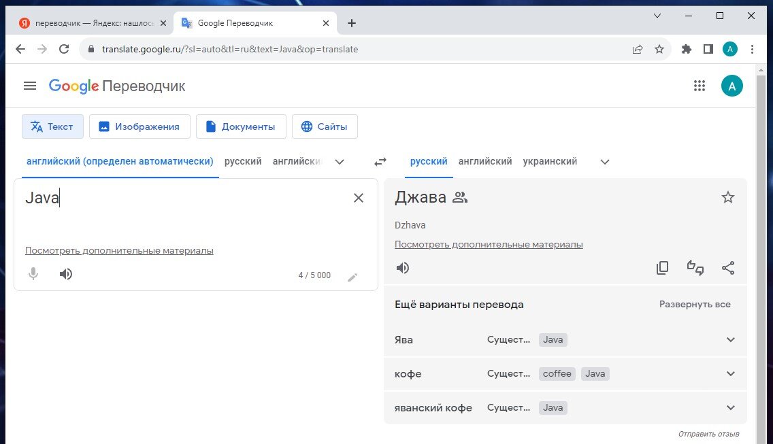This screenshot has width=773, height=444.
Task: Go forward in browser history
Action: pos(42,49)
